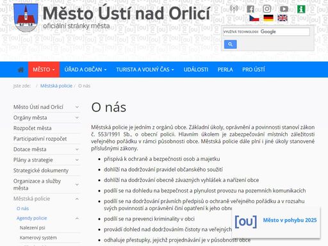
Task: Collapse the Městská policie chevron
Action: coord(77,199)
